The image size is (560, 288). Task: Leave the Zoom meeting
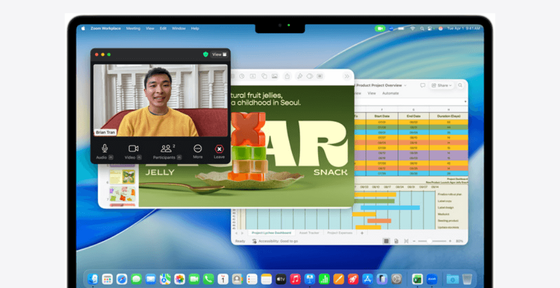[x=219, y=148]
